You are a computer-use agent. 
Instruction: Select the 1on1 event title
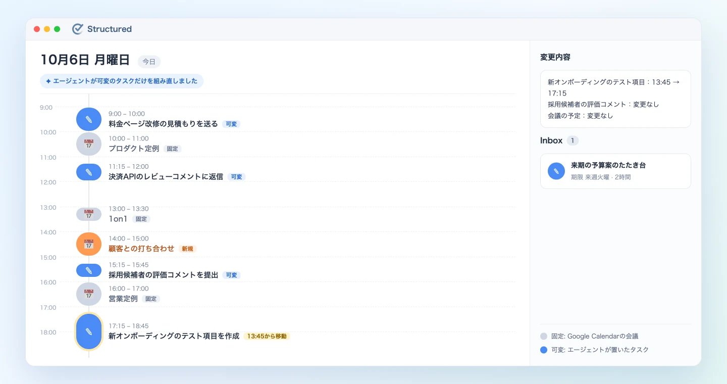click(x=119, y=219)
